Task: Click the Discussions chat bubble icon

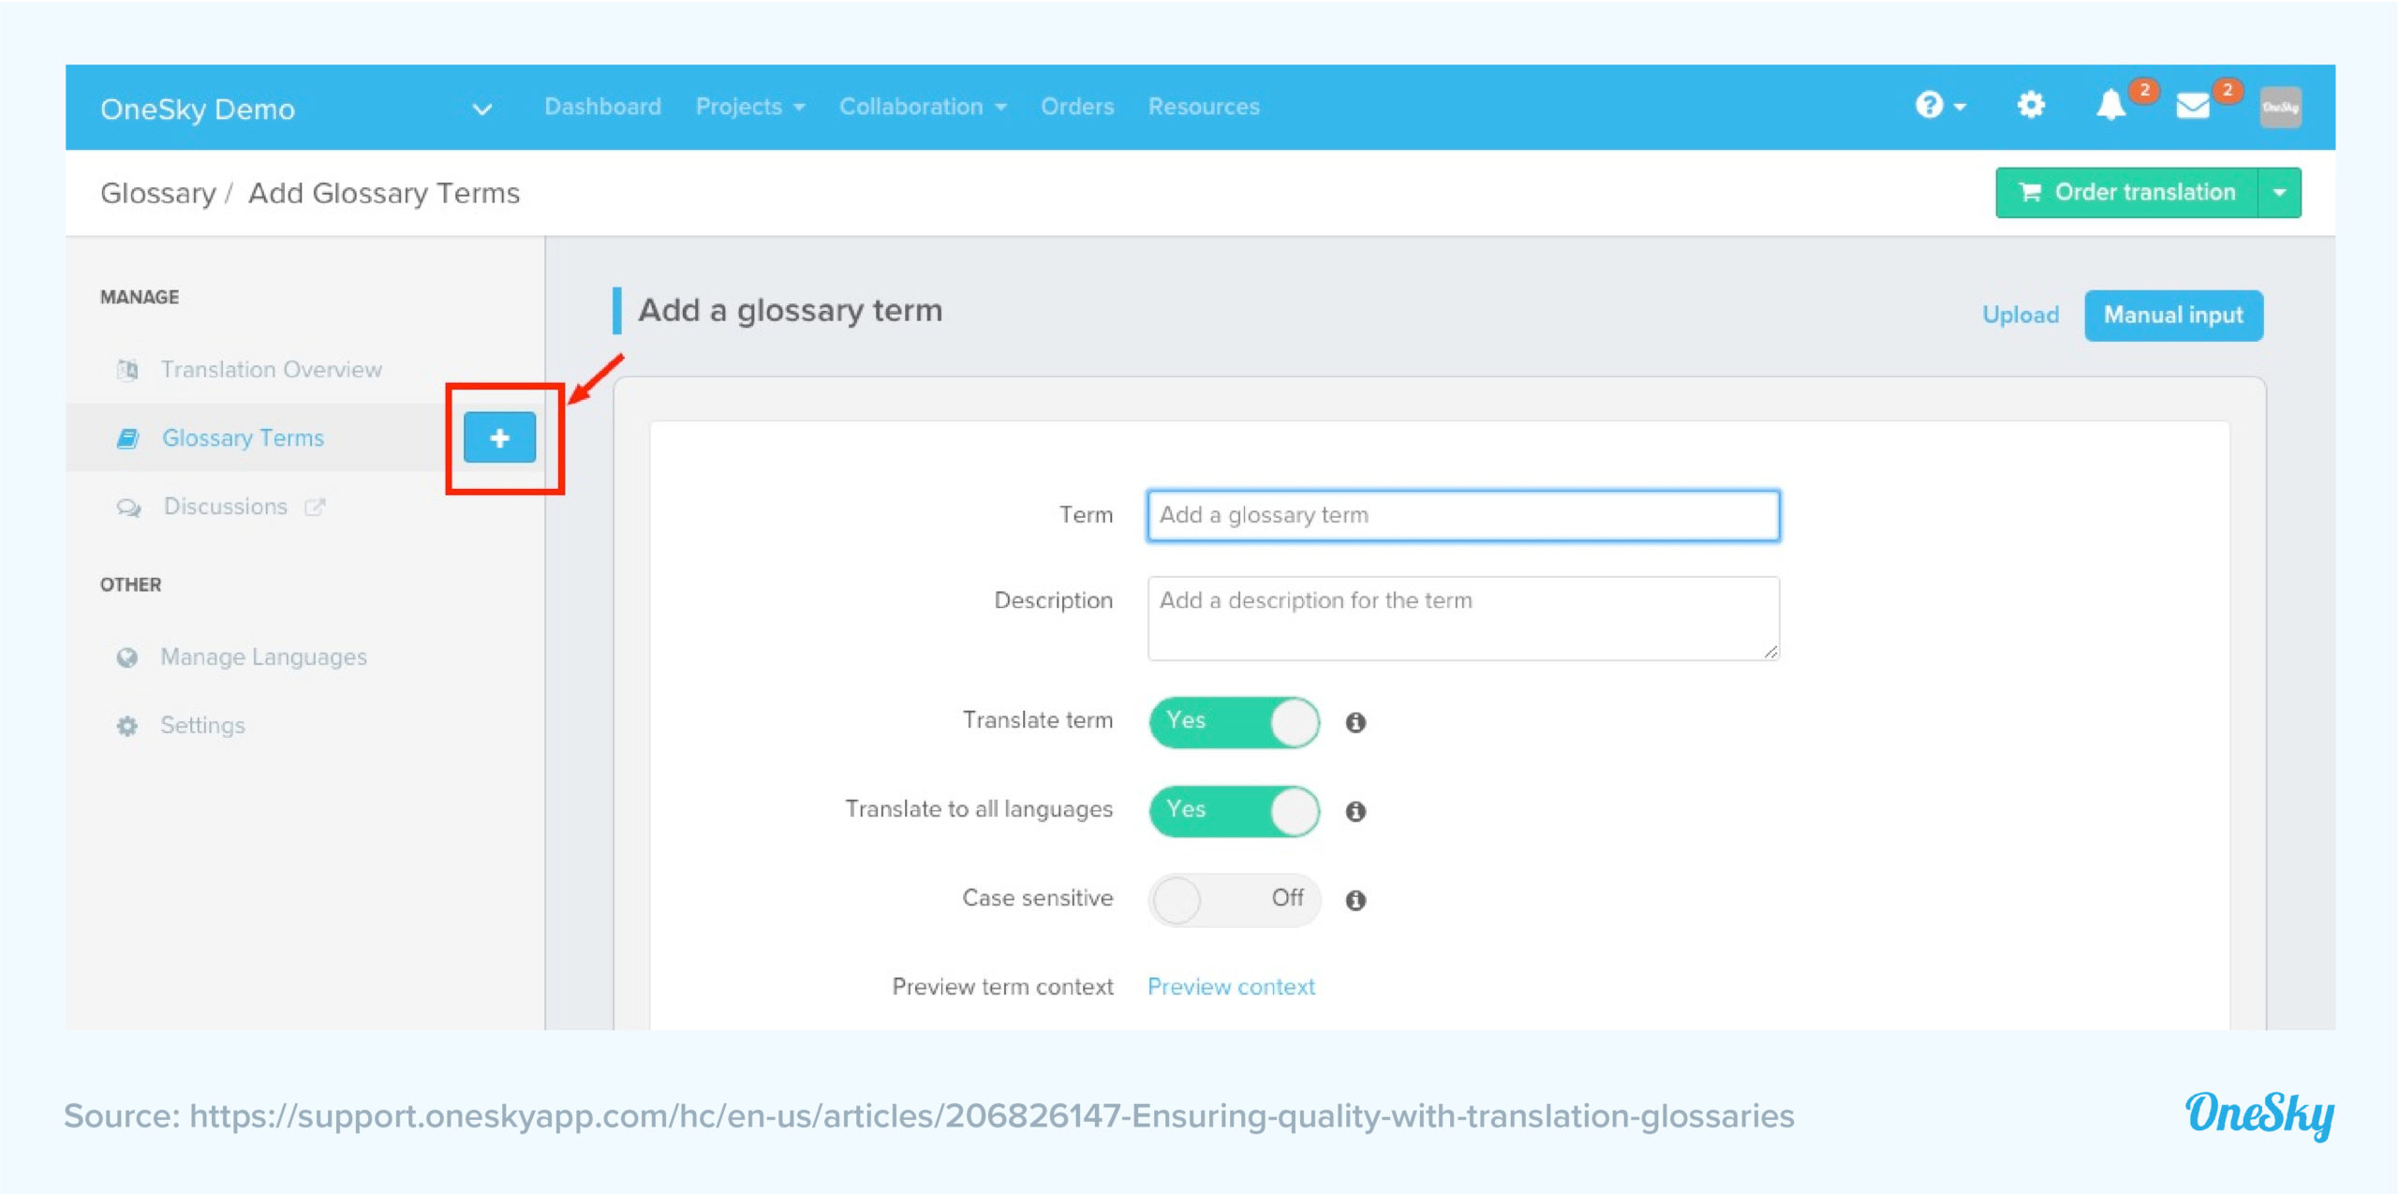Action: pyautogui.click(x=128, y=508)
